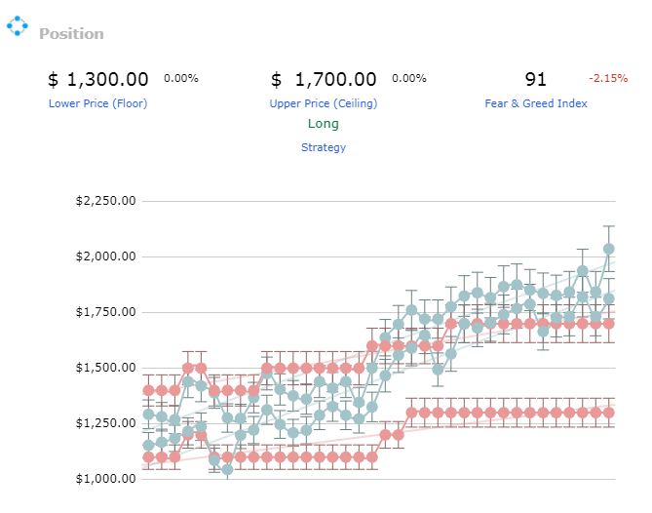Click the 0.00% change next to floor price
The height and width of the screenshot is (513, 652).
coord(181,78)
